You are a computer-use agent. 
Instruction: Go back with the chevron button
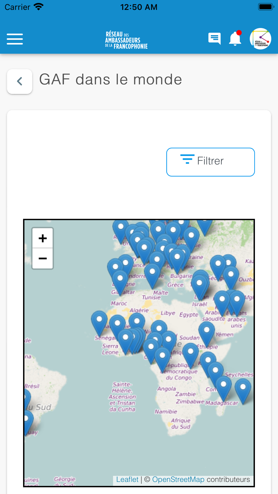click(x=19, y=81)
